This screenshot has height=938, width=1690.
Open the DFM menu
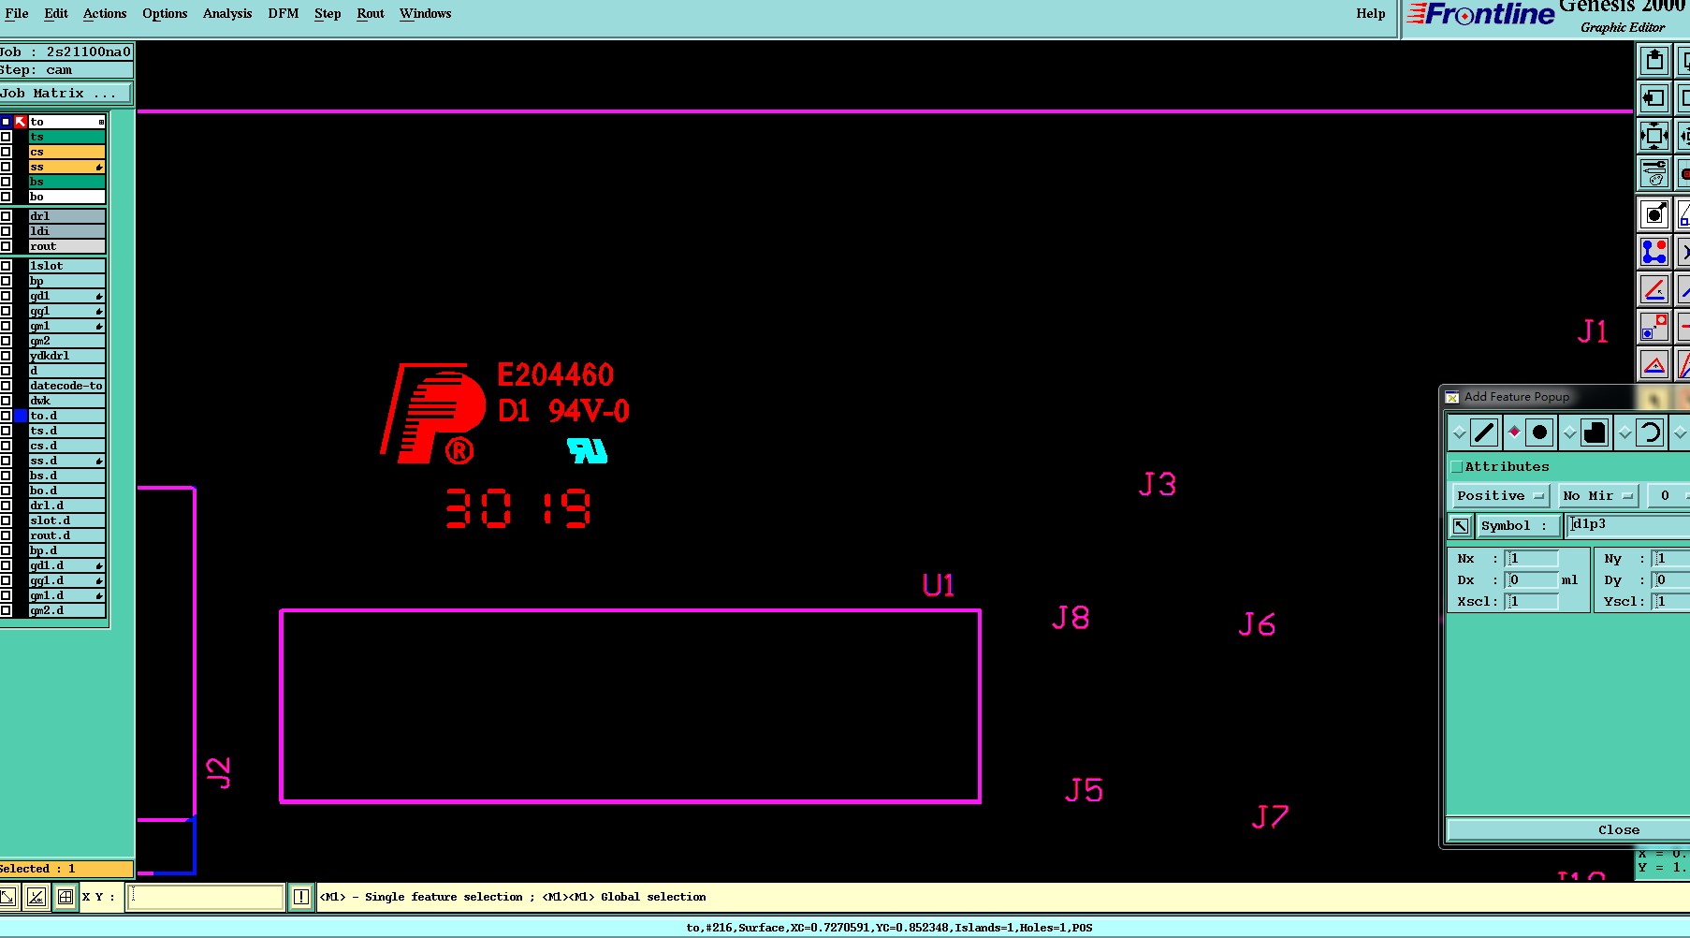(x=284, y=13)
